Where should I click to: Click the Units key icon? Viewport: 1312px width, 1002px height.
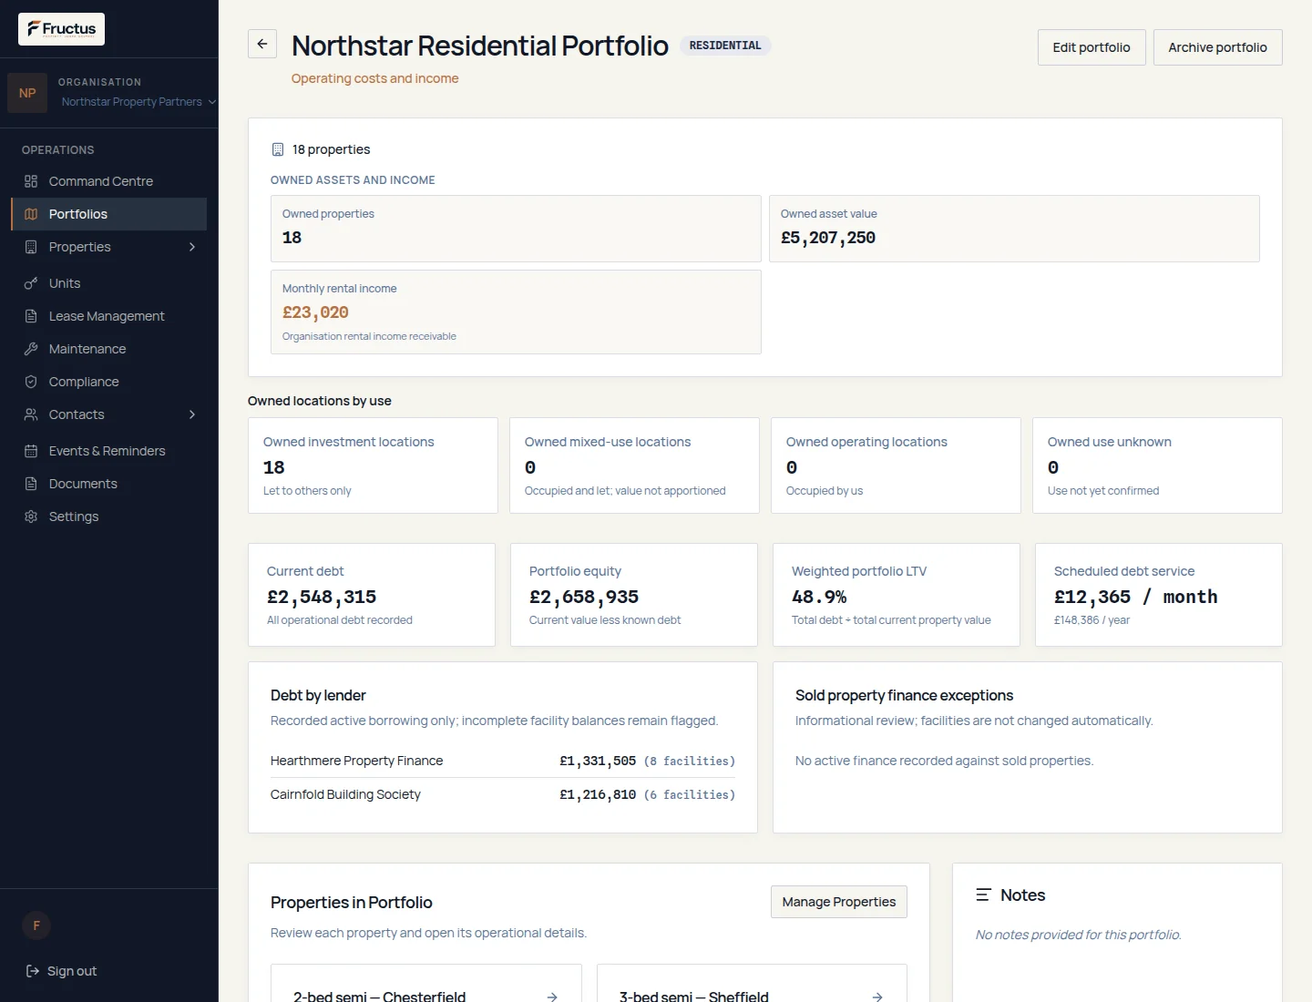coord(31,283)
